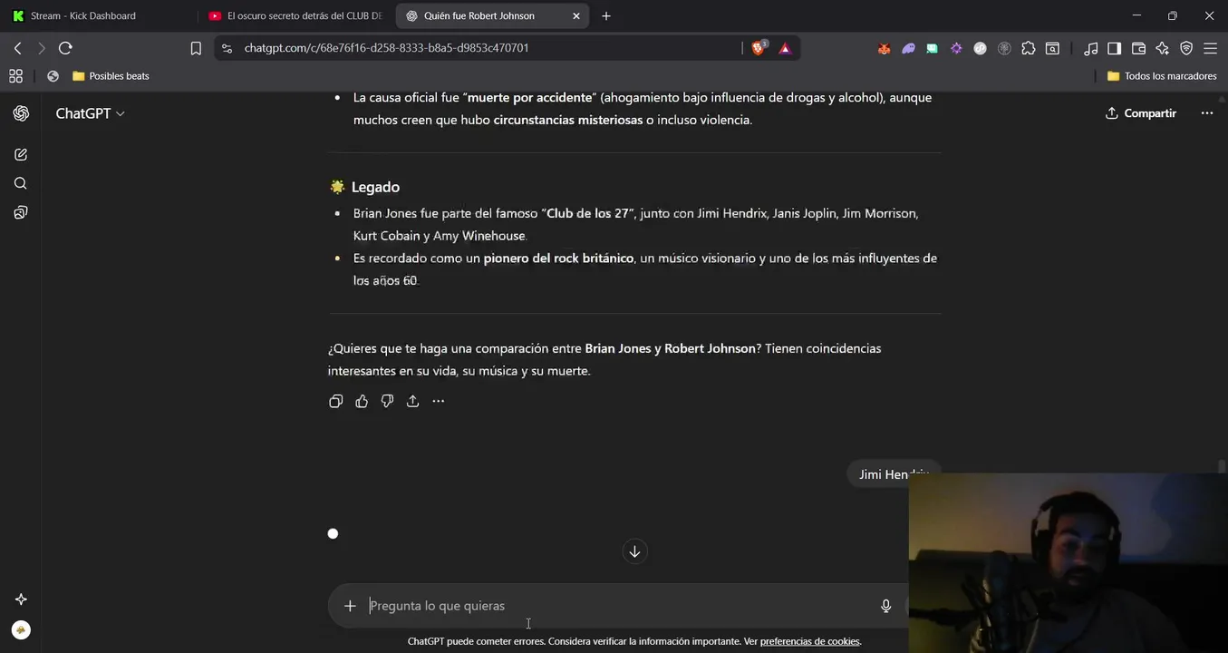Click the sparkle upgrade icon in sidebar
This screenshot has height=653, width=1228.
point(21,599)
